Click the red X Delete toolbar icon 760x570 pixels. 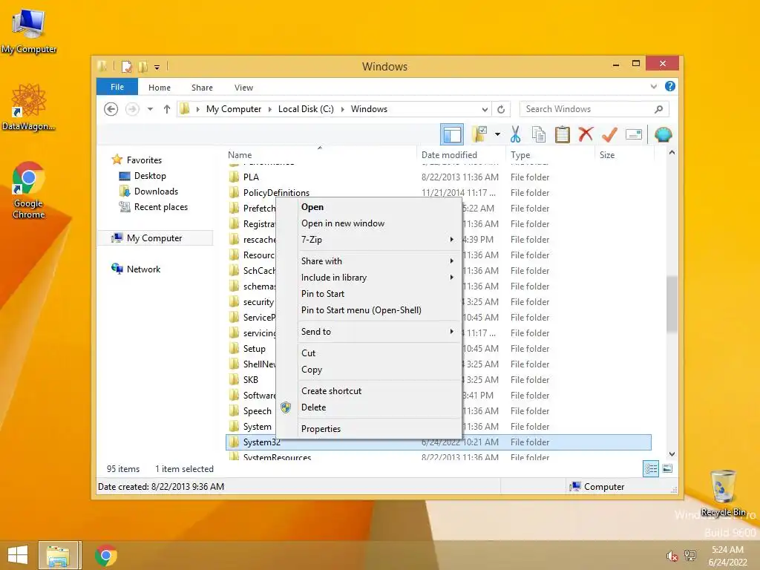586,134
